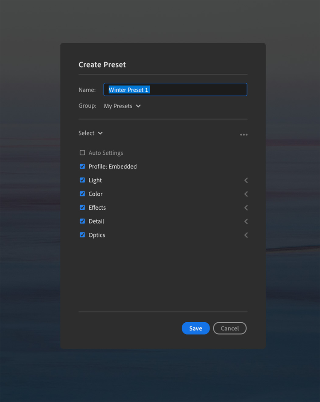This screenshot has width=320, height=402.
Task: Disable the Light checkbox
Action: coord(82,180)
